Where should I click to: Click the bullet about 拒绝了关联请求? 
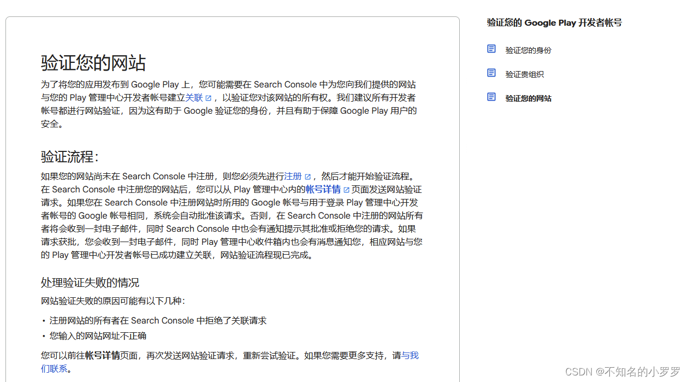tap(158, 321)
